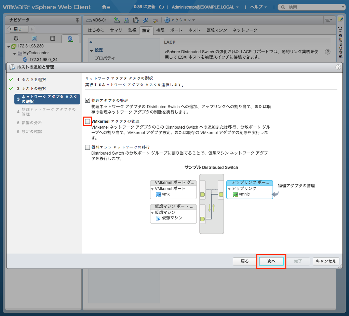
Task: Click the 次へ button
Action: (x=271, y=261)
